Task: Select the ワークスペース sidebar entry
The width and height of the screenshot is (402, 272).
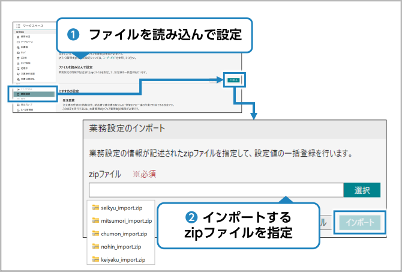Action: 25,42
